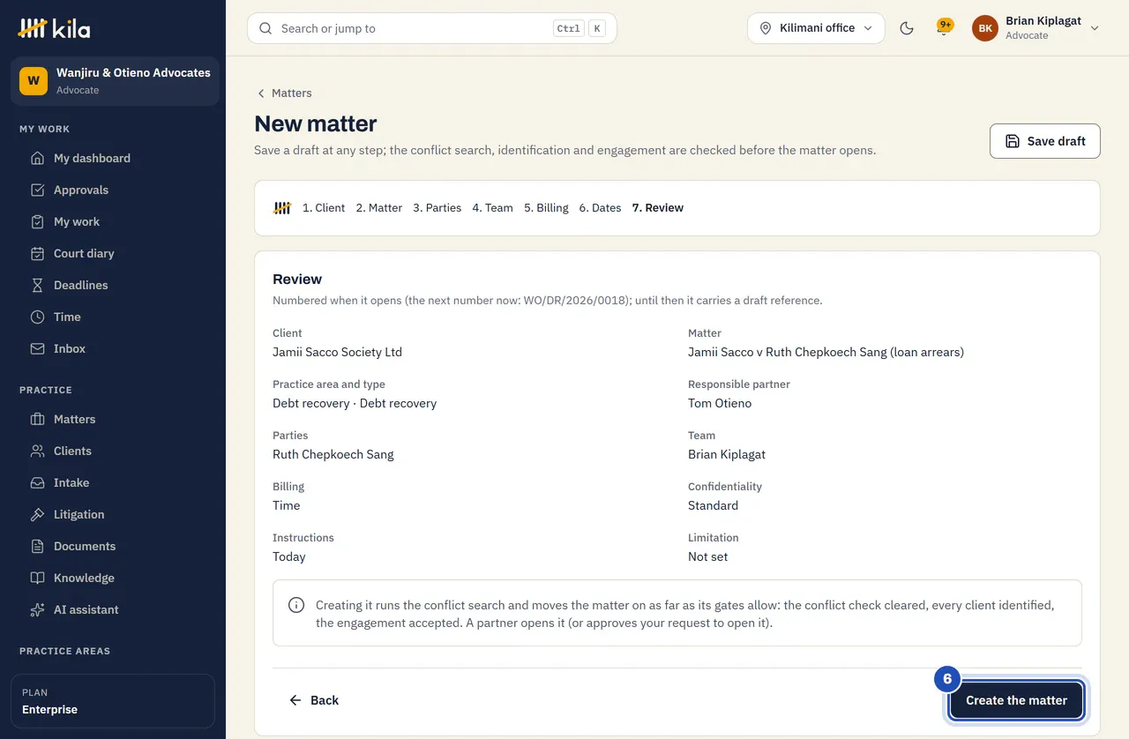Viewport: 1129px width, 739px height.
Task: Go to step 4. Team
Action: [492, 208]
